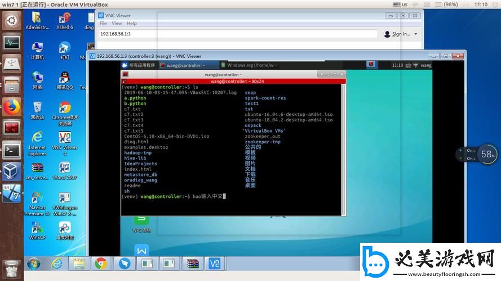Click the Windows Start orb button
This screenshot has height=281, width=501.
click(33, 263)
